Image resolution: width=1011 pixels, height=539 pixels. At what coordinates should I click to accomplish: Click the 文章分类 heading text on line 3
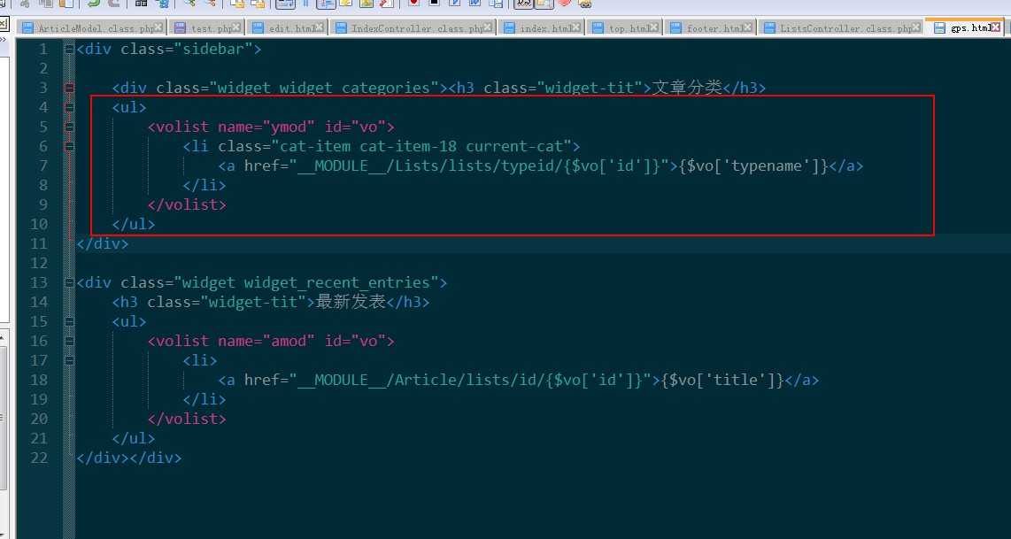[687, 88]
